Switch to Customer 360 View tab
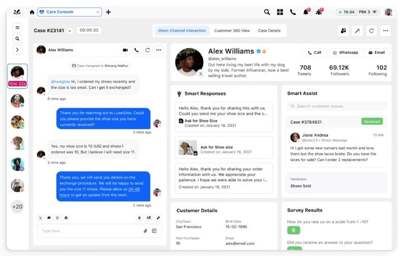 [232, 31]
